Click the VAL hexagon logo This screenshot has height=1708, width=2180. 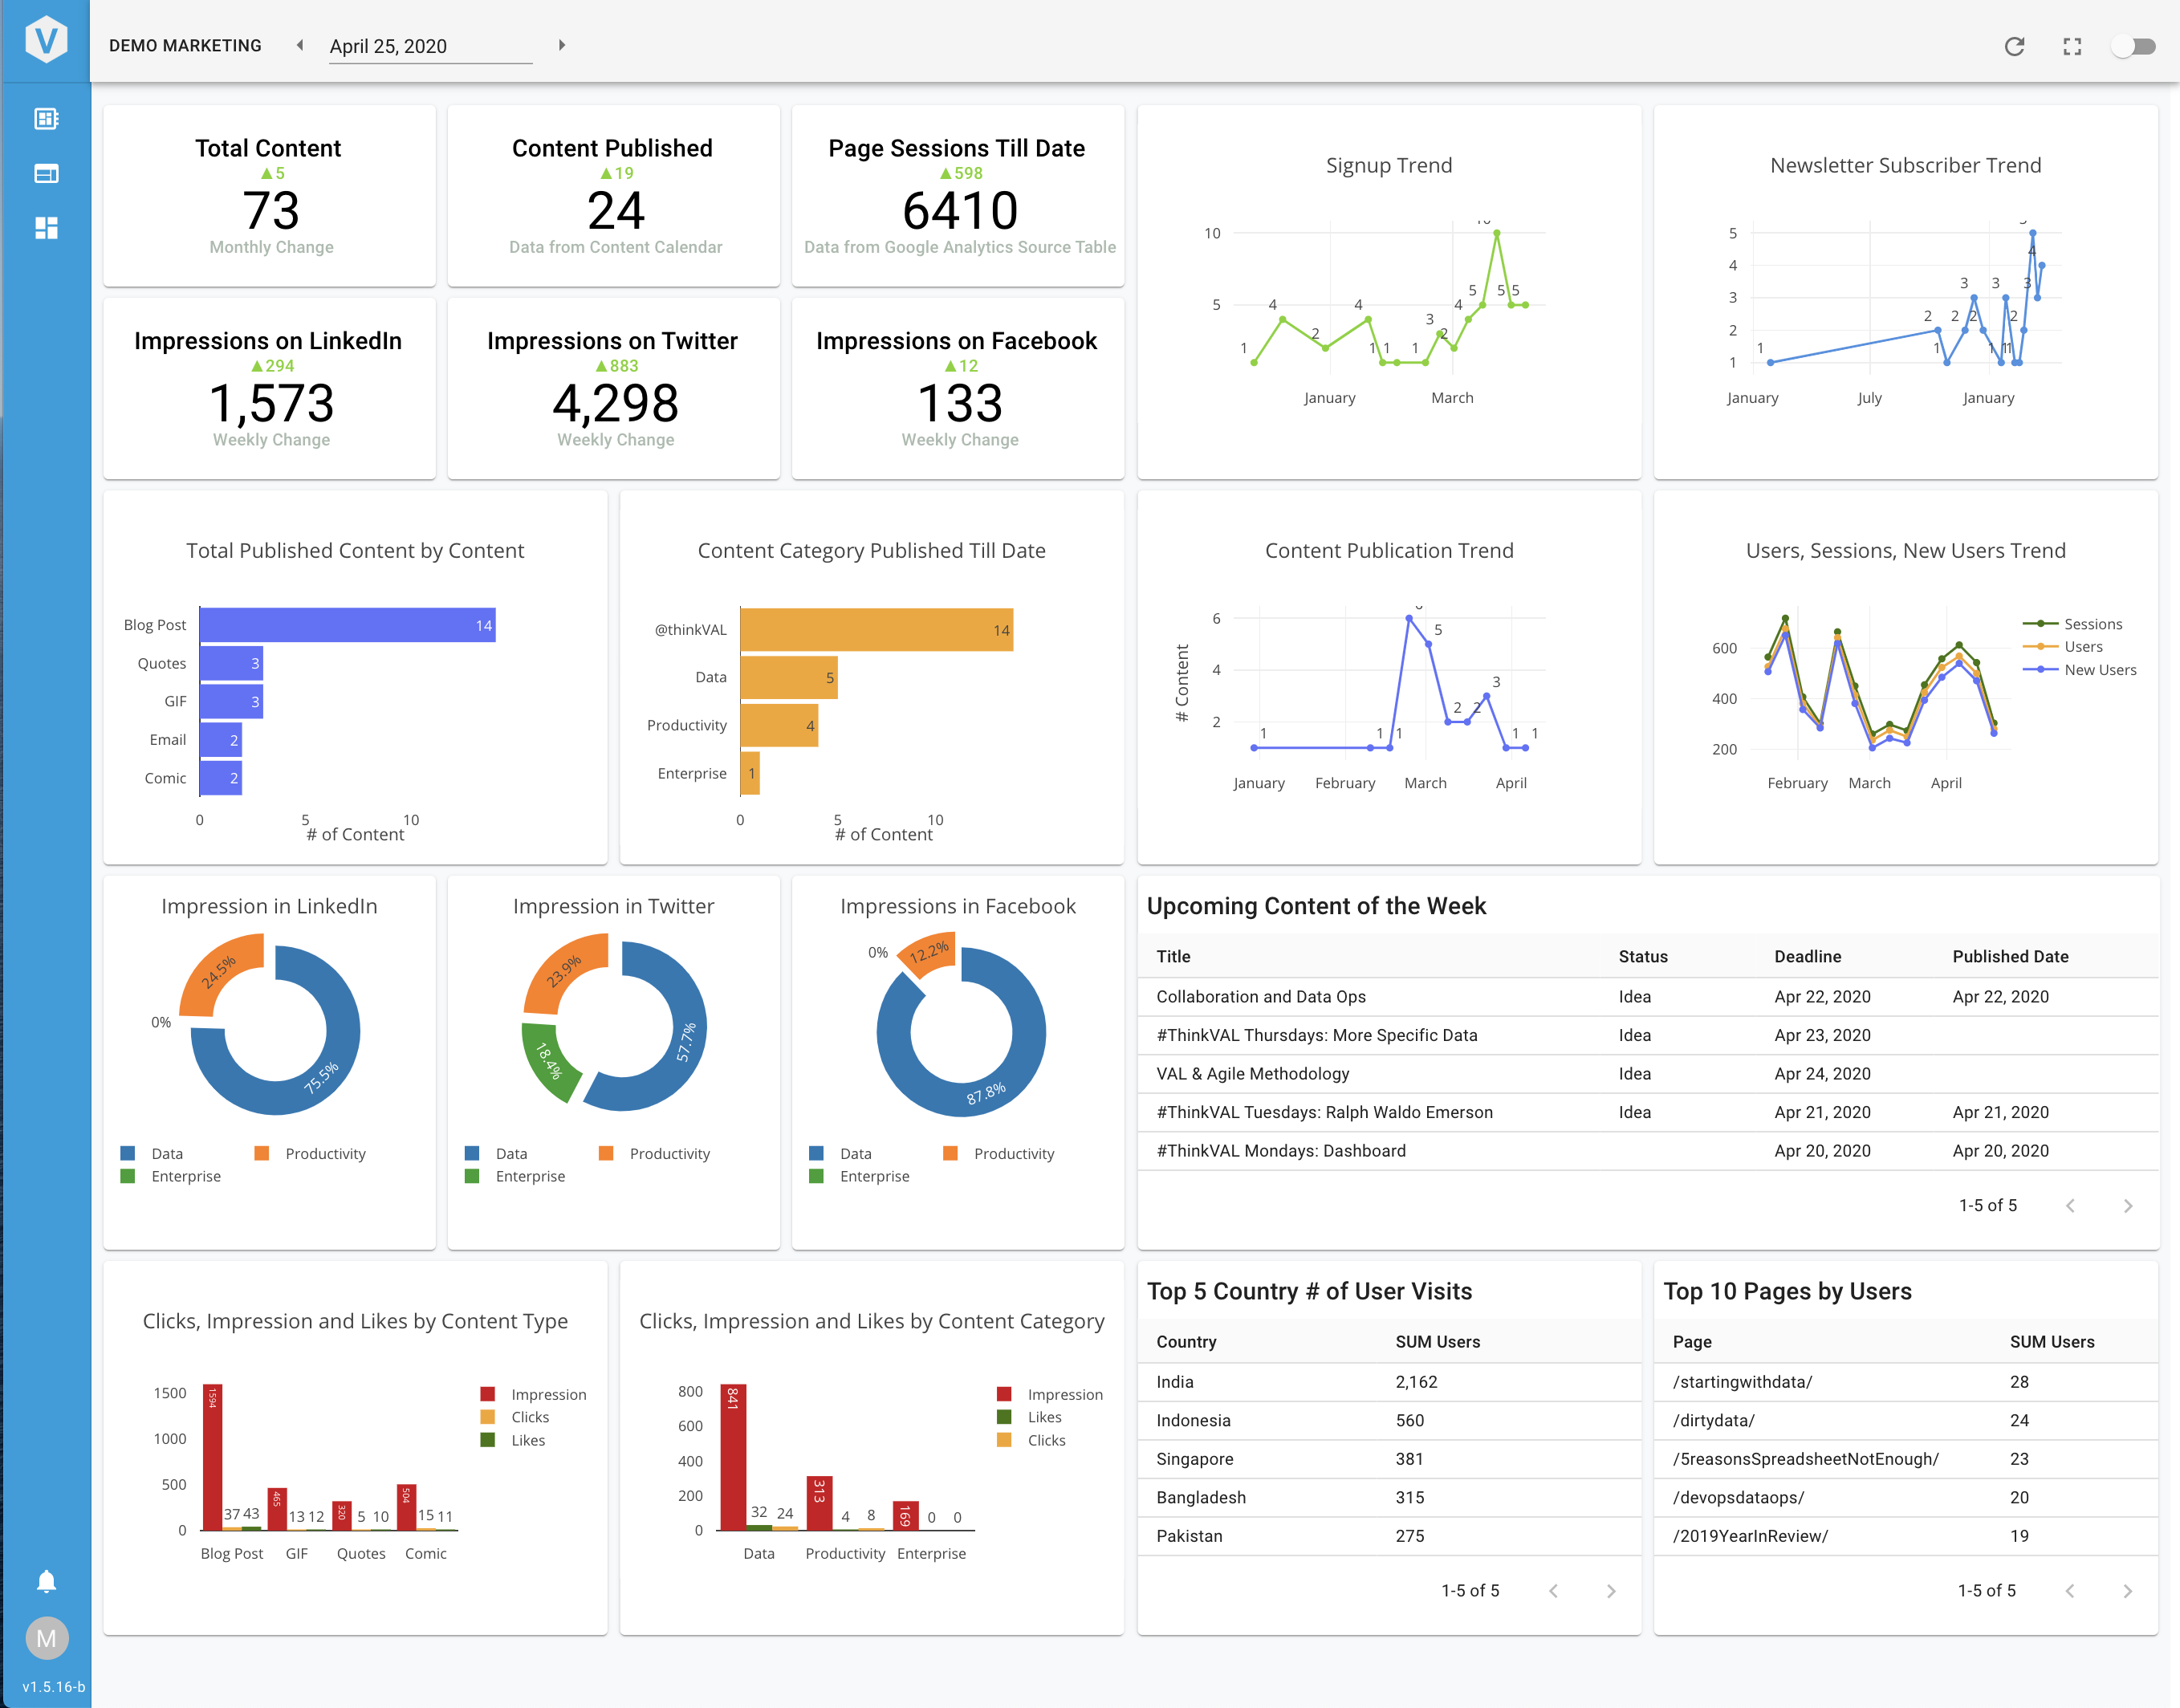tap(46, 41)
